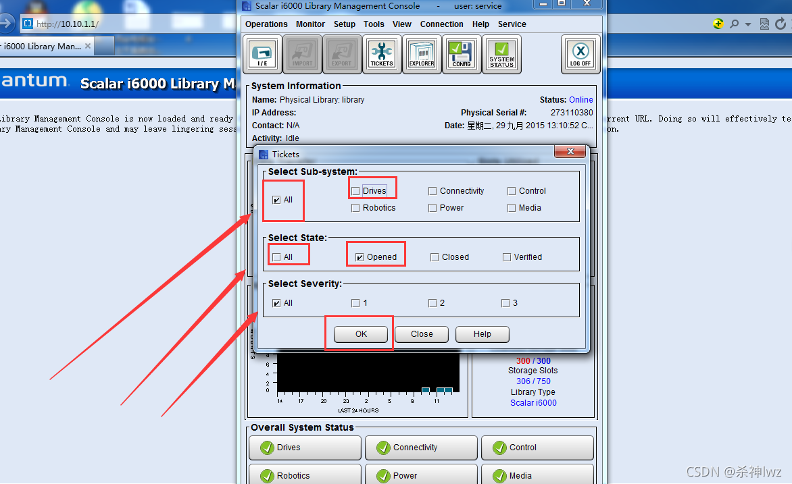Click the Export toolbar icon
Image resolution: width=792 pixels, height=484 pixels.
[x=342, y=54]
